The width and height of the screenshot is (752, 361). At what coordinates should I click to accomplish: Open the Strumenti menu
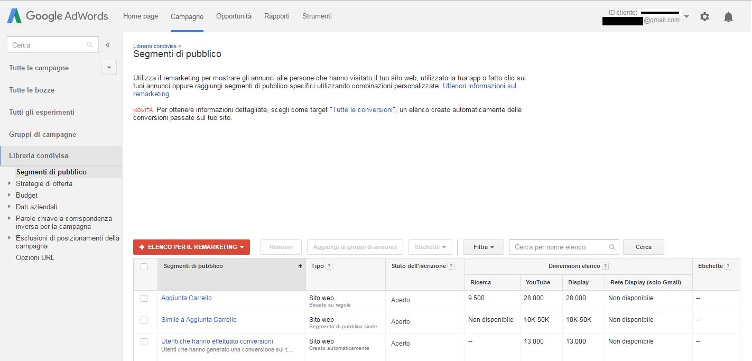tap(317, 16)
